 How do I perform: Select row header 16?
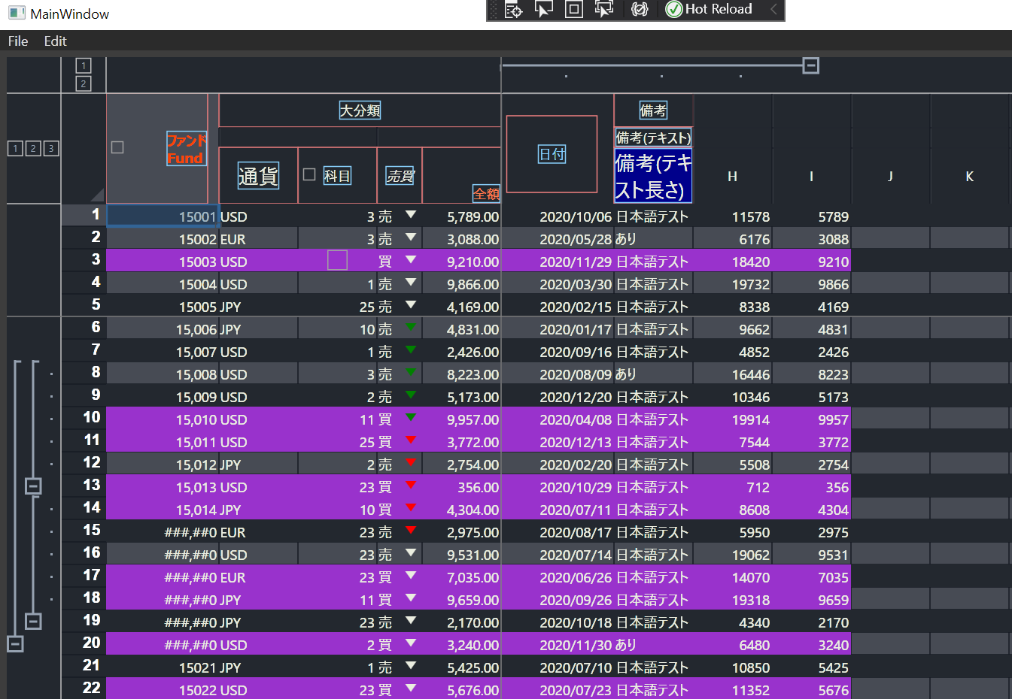tap(91, 553)
